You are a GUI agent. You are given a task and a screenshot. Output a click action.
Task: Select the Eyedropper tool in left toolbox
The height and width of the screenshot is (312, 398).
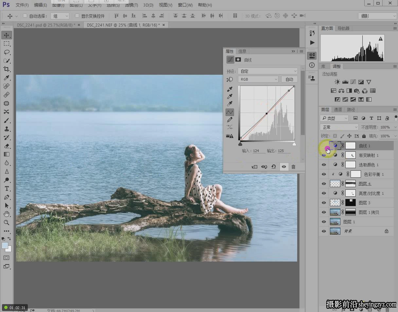click(x=7, y=78)
